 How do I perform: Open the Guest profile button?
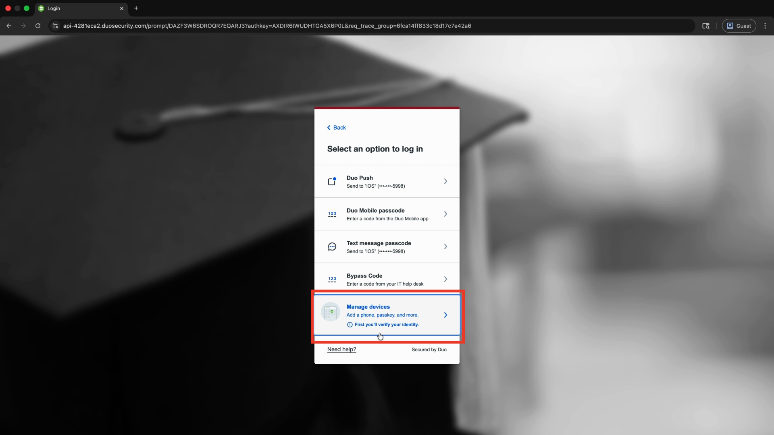point(739,26)
